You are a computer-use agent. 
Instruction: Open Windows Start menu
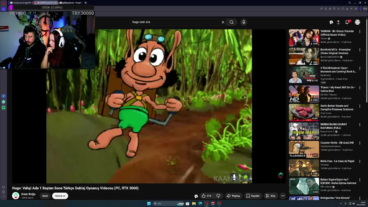click(x=149, y=204)
